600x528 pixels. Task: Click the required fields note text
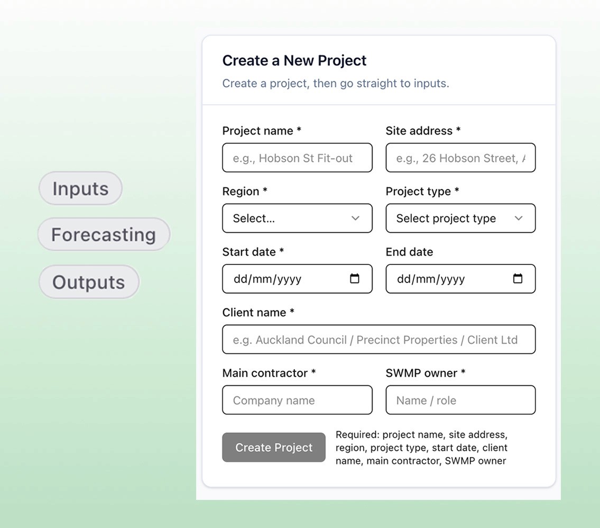(421, 448)
